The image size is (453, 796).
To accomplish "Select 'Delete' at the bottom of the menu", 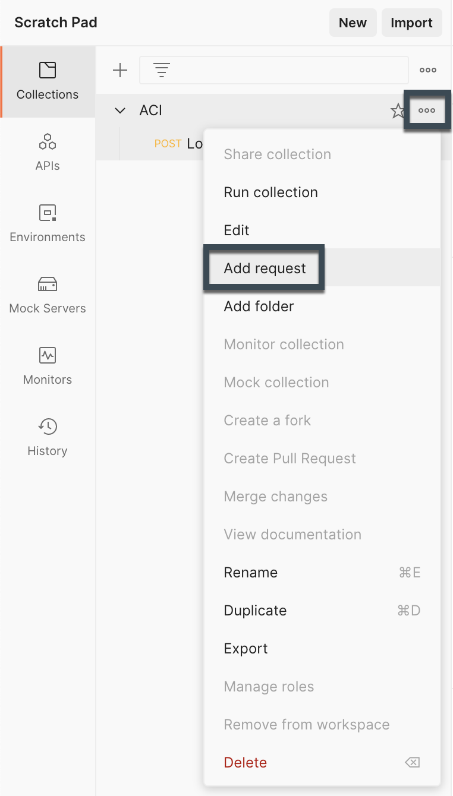I will (x=245, y=762).
